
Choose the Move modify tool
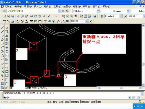point(7,48)
